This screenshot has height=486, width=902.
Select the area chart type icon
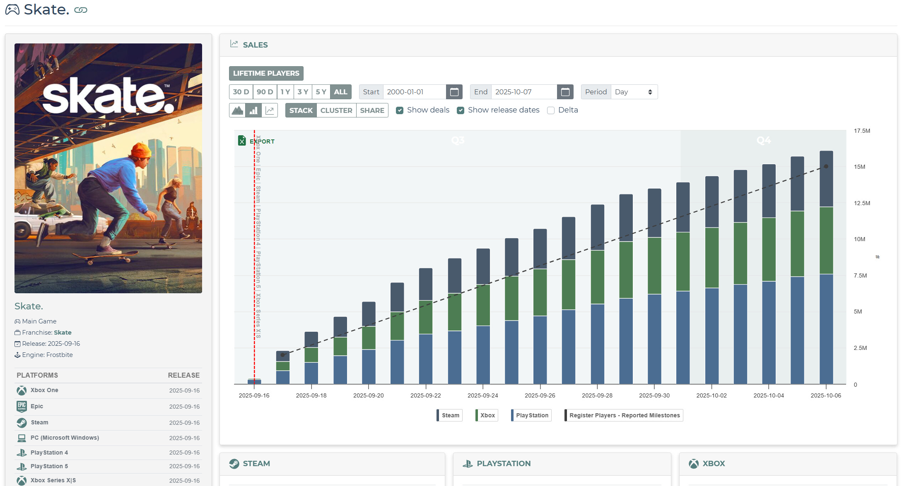[237, 110]
